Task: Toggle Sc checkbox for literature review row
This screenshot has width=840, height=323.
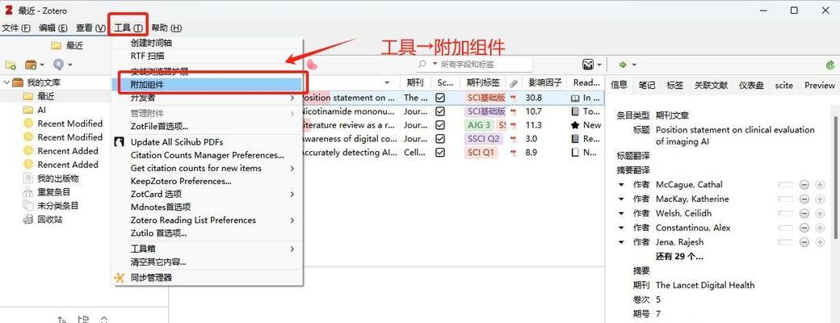Action: 440,125
